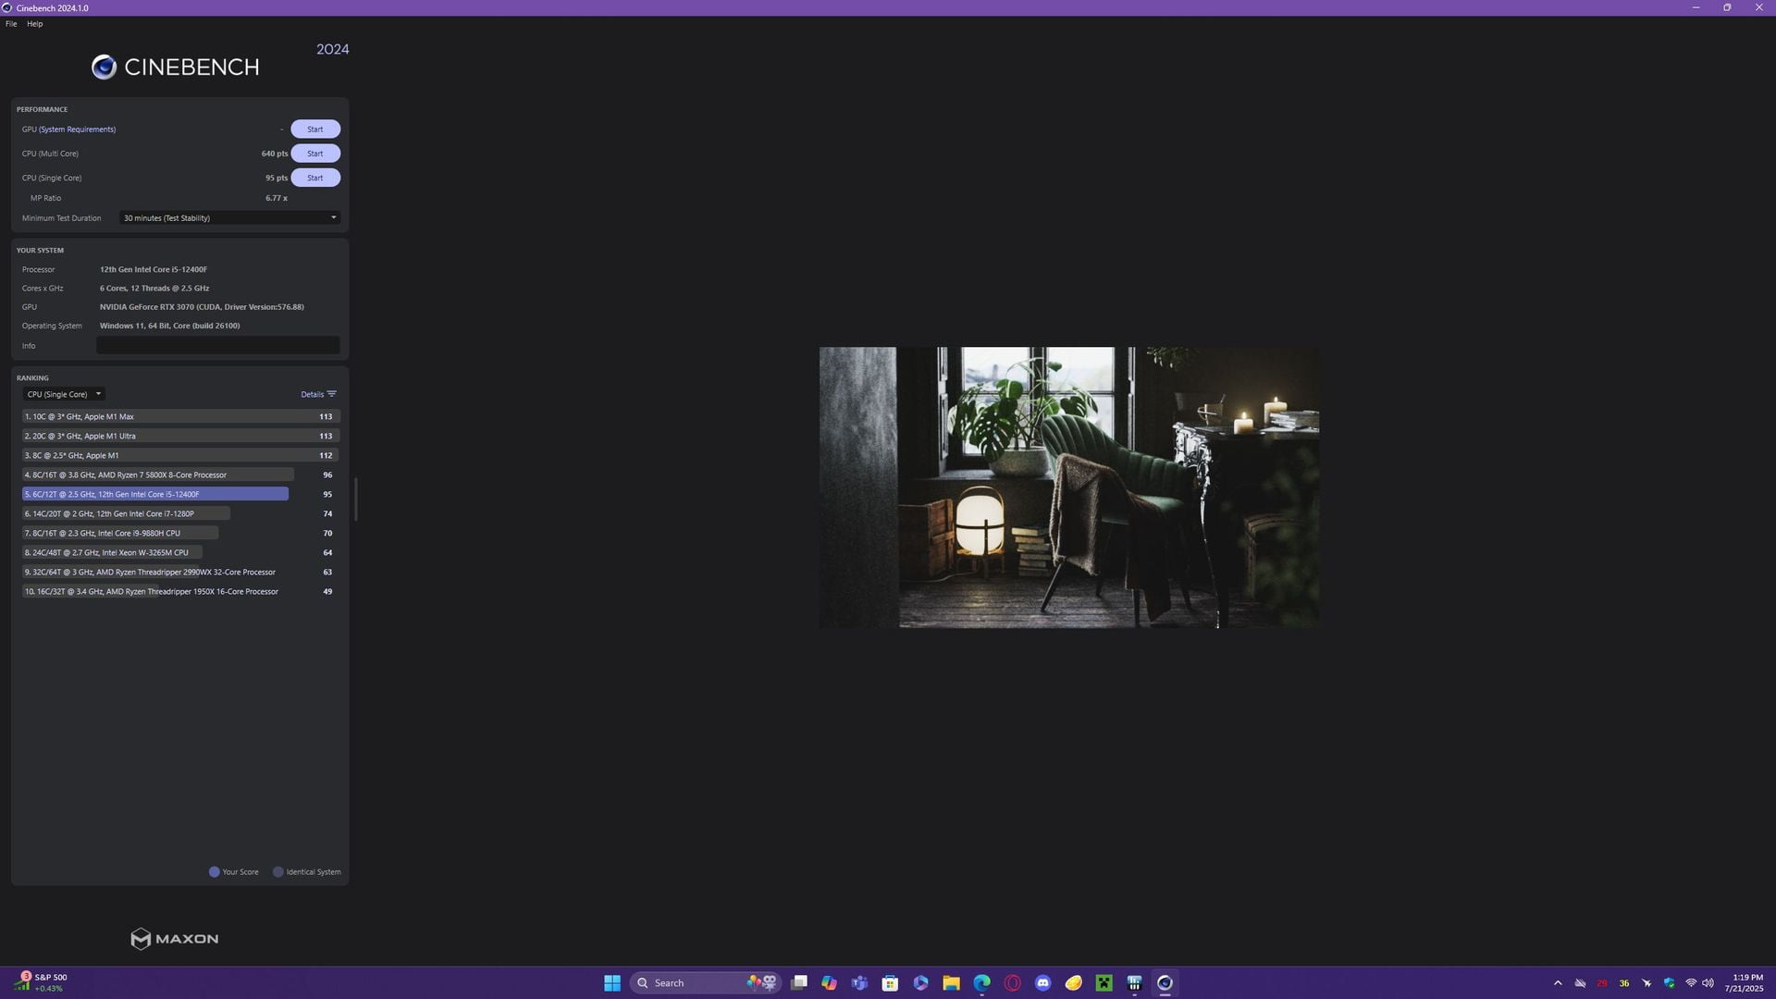Open Microsoft Edge from taskbar
The height and width of the screenshot is (999, 1776).
(x=981, y=983)
